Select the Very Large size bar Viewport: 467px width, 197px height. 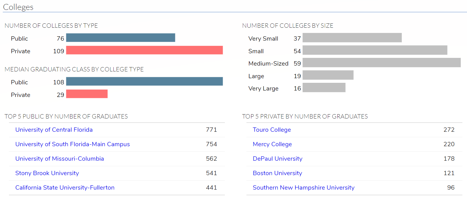(324, 87)
